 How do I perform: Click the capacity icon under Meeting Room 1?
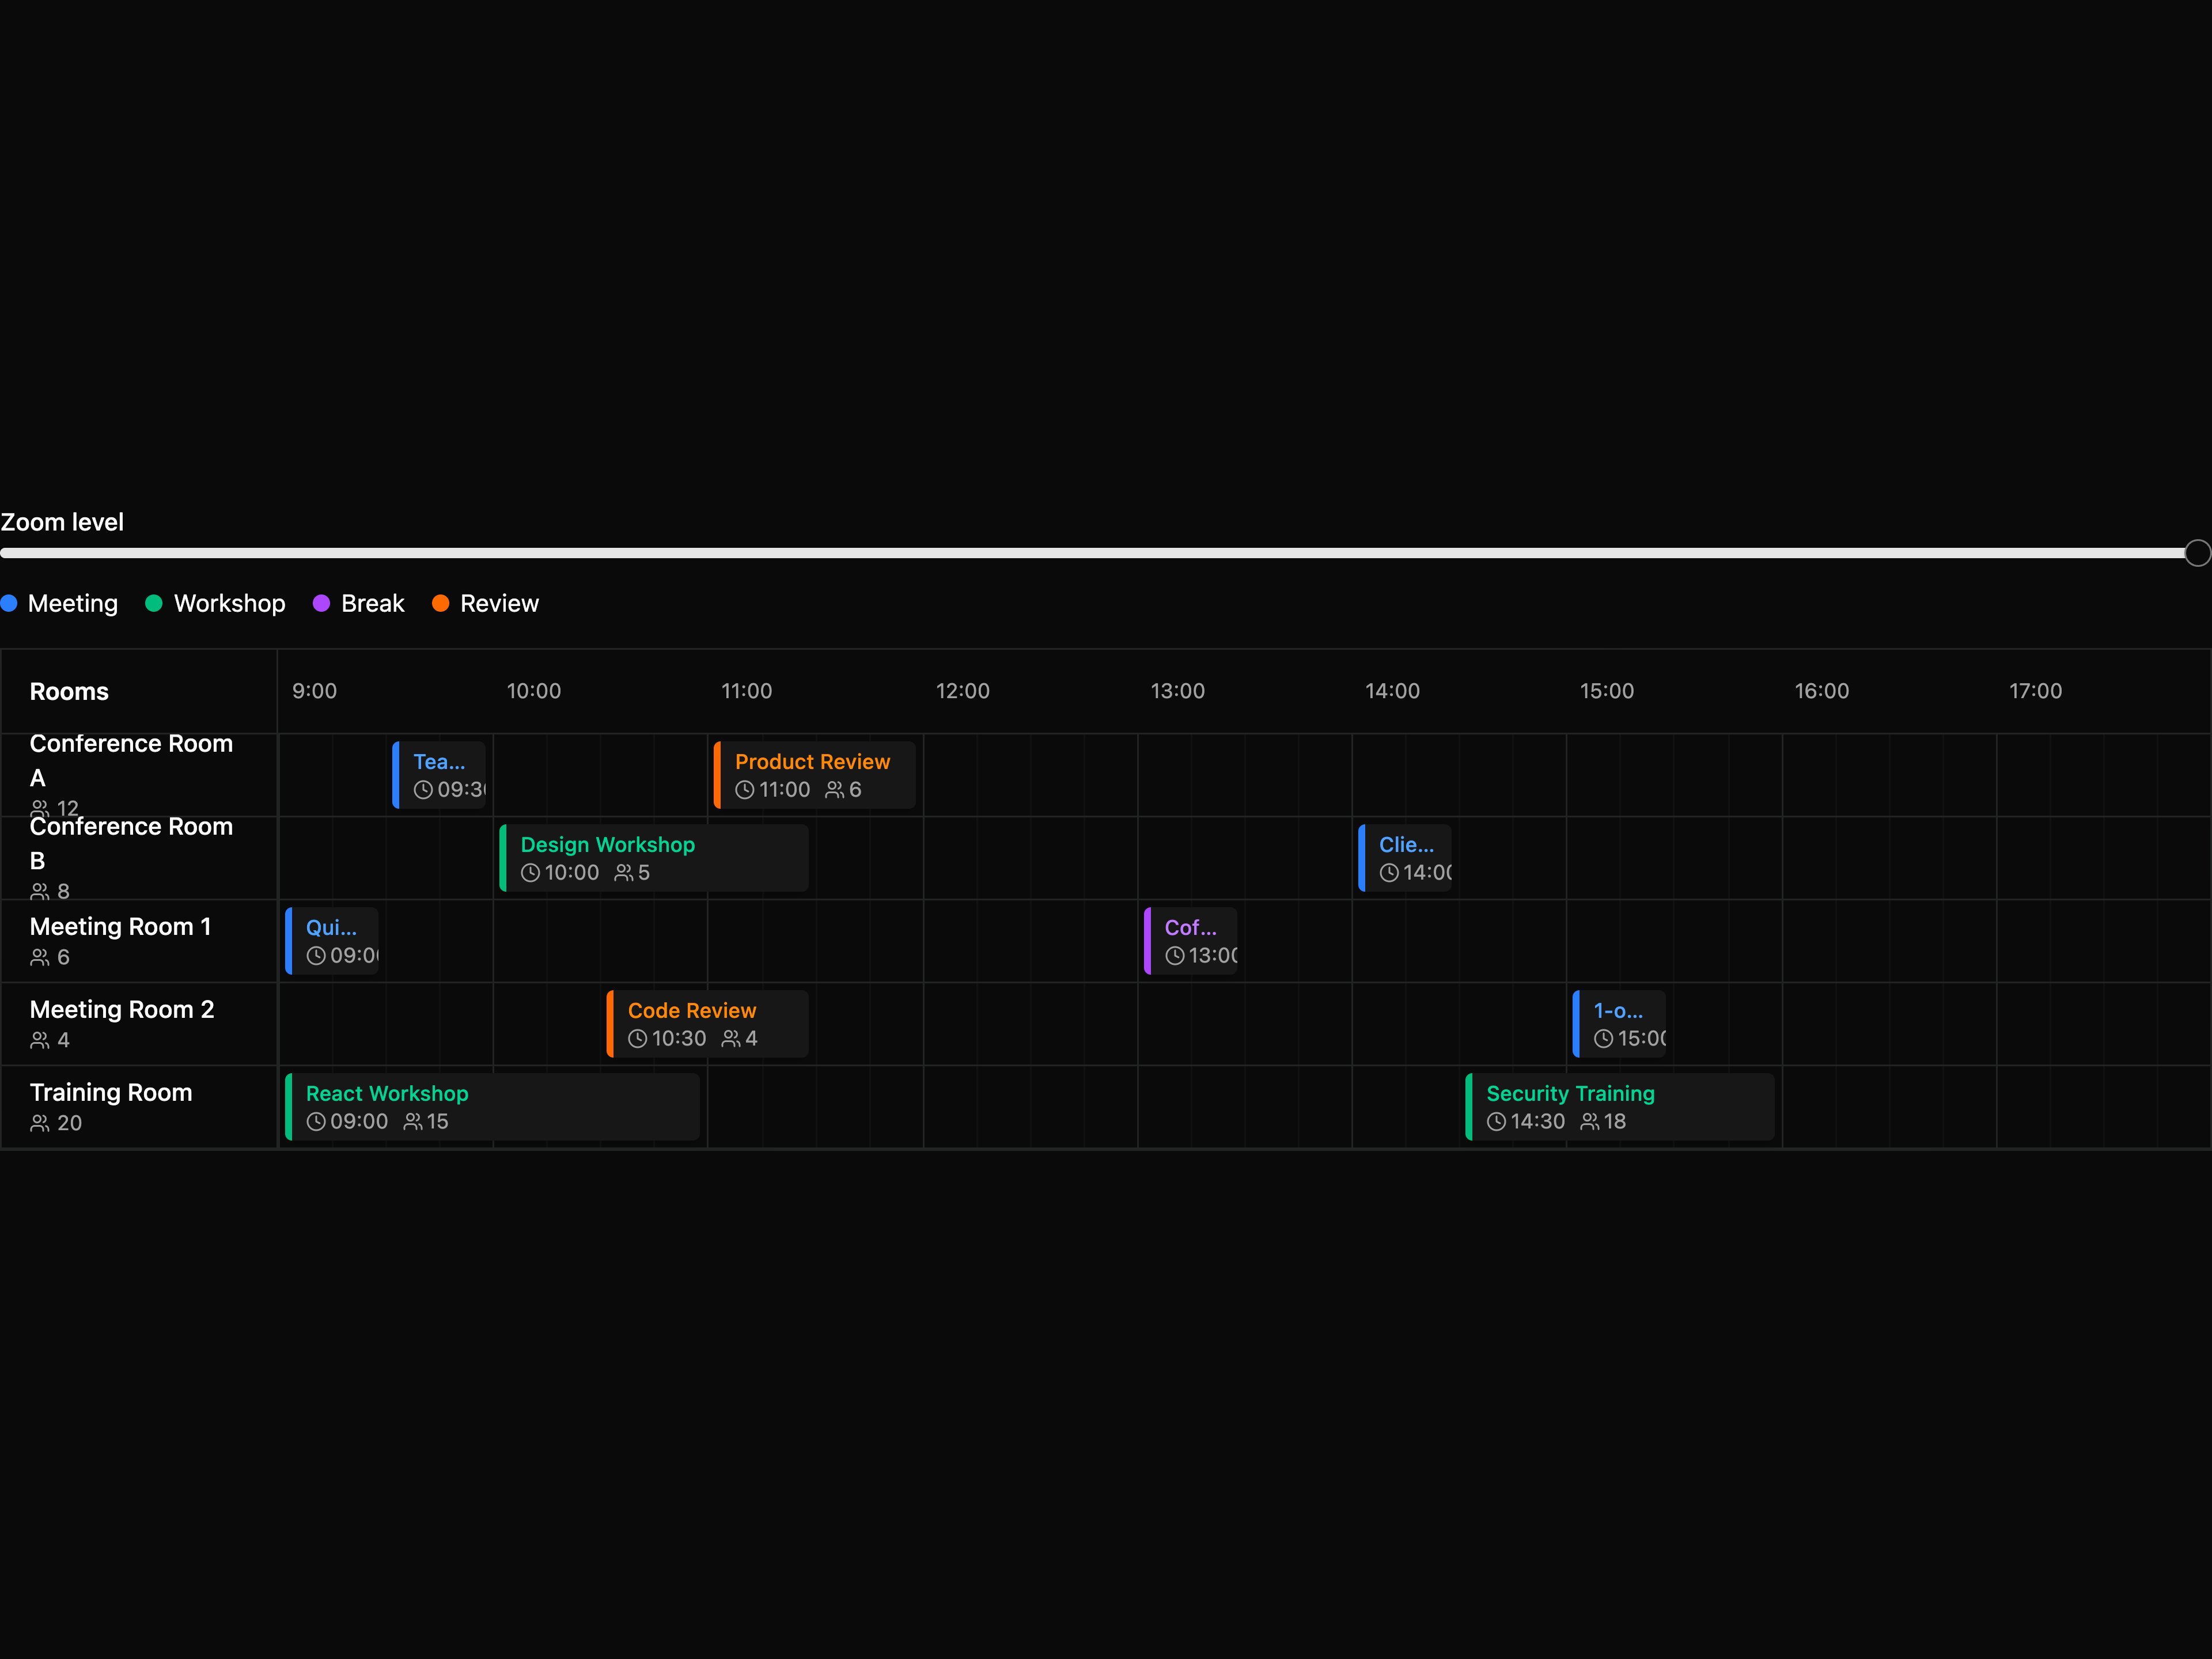pos(40,958)
